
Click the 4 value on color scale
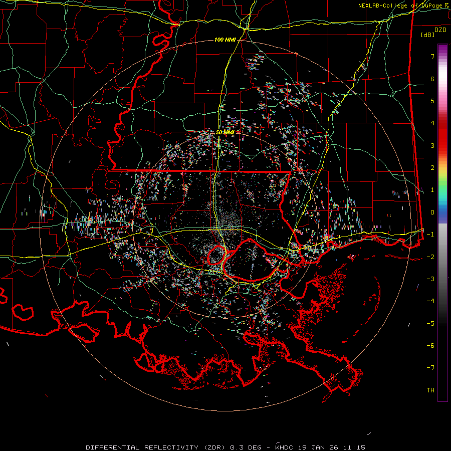(432, 123)
